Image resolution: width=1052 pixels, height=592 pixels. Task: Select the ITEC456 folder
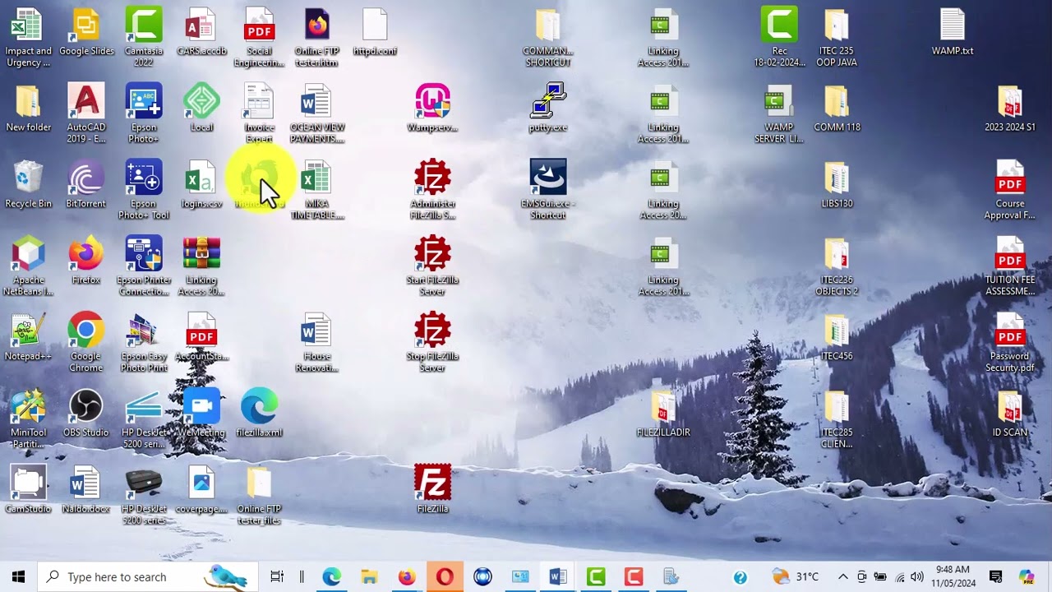coord(837,338)
